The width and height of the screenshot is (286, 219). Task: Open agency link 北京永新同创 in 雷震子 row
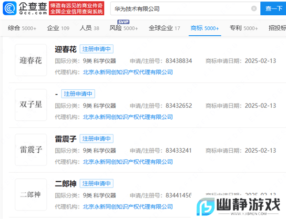tap(128, 162)
